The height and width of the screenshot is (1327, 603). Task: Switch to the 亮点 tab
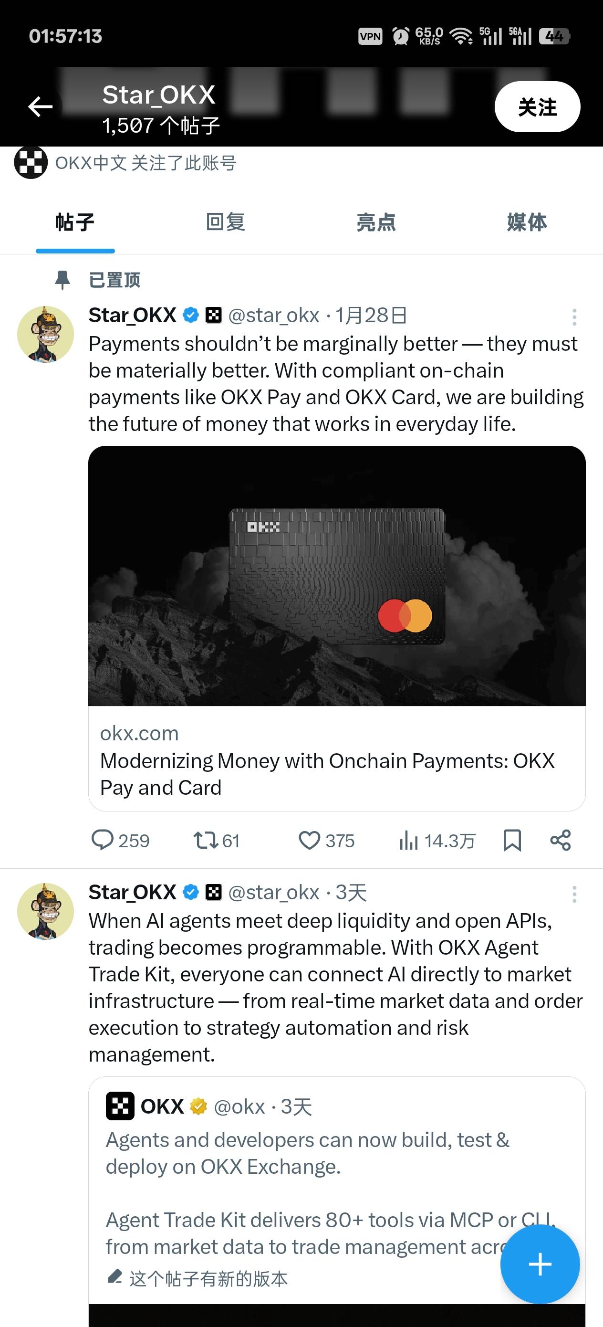pos(376,222)
